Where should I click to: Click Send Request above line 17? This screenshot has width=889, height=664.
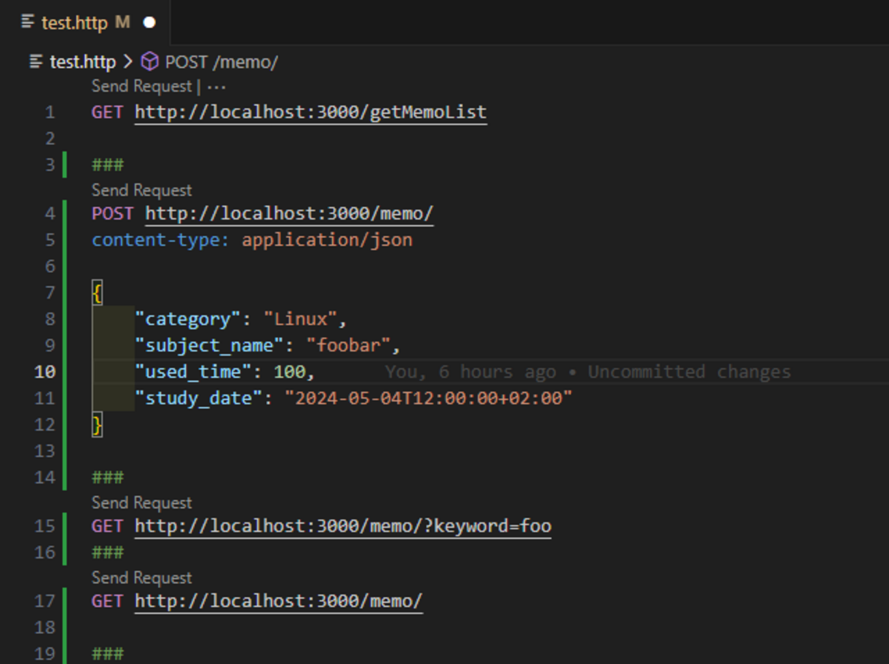[x=142, y=578]
